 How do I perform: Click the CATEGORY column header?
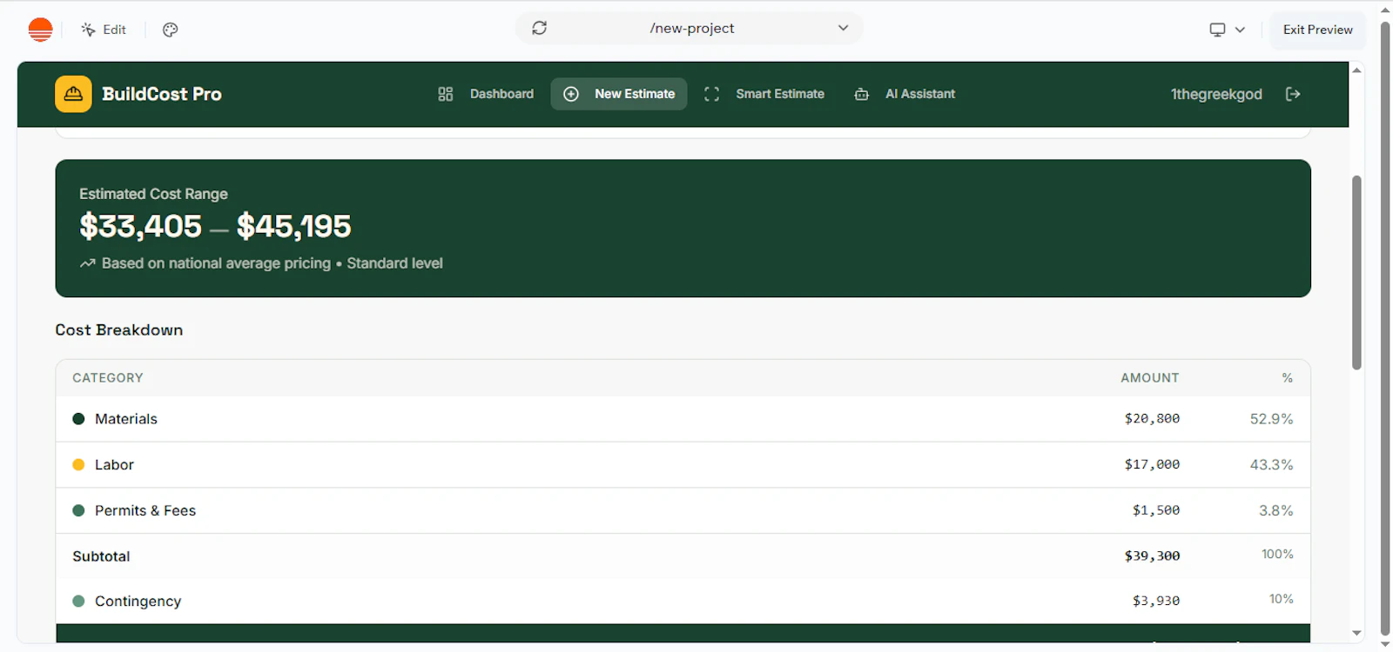[108, 378]
